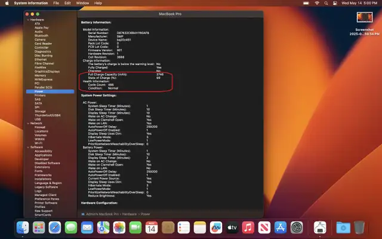
Task: Select NVMExpress in the sidebar
Action: point(44,79)
